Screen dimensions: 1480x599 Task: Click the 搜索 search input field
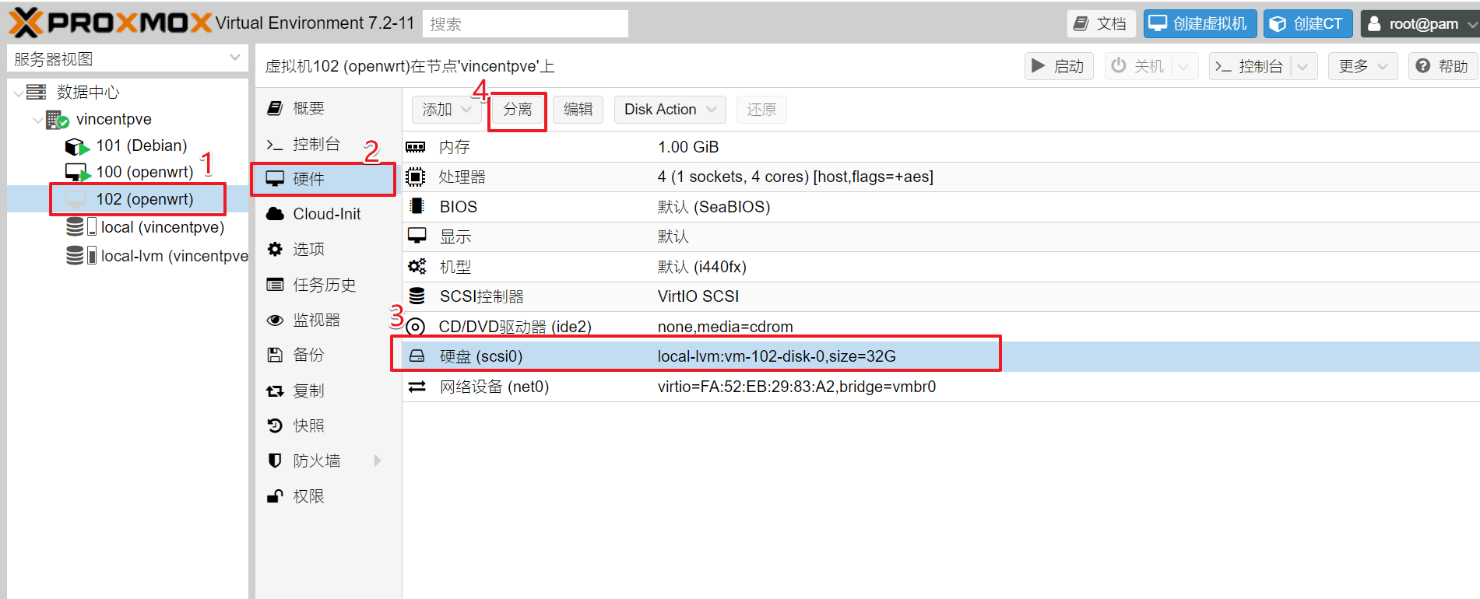525,24
